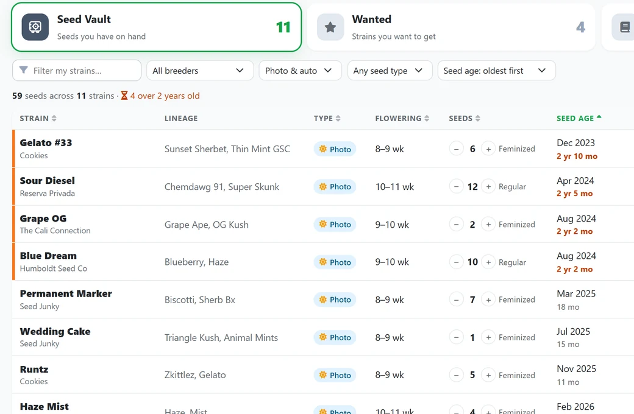Click the filter funnel icon
The width and height of the screenshot is (634, 414).
point(24,70)
